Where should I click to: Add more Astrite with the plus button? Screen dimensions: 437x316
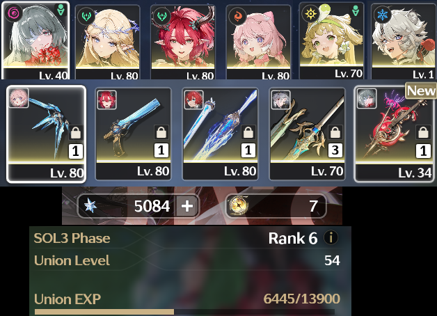(187, 206)
